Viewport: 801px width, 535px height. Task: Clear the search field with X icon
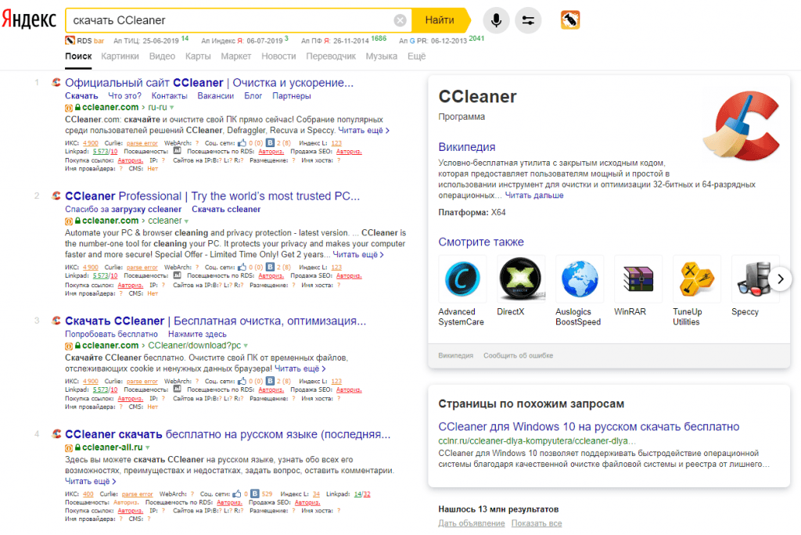click(x=400, y=20)
